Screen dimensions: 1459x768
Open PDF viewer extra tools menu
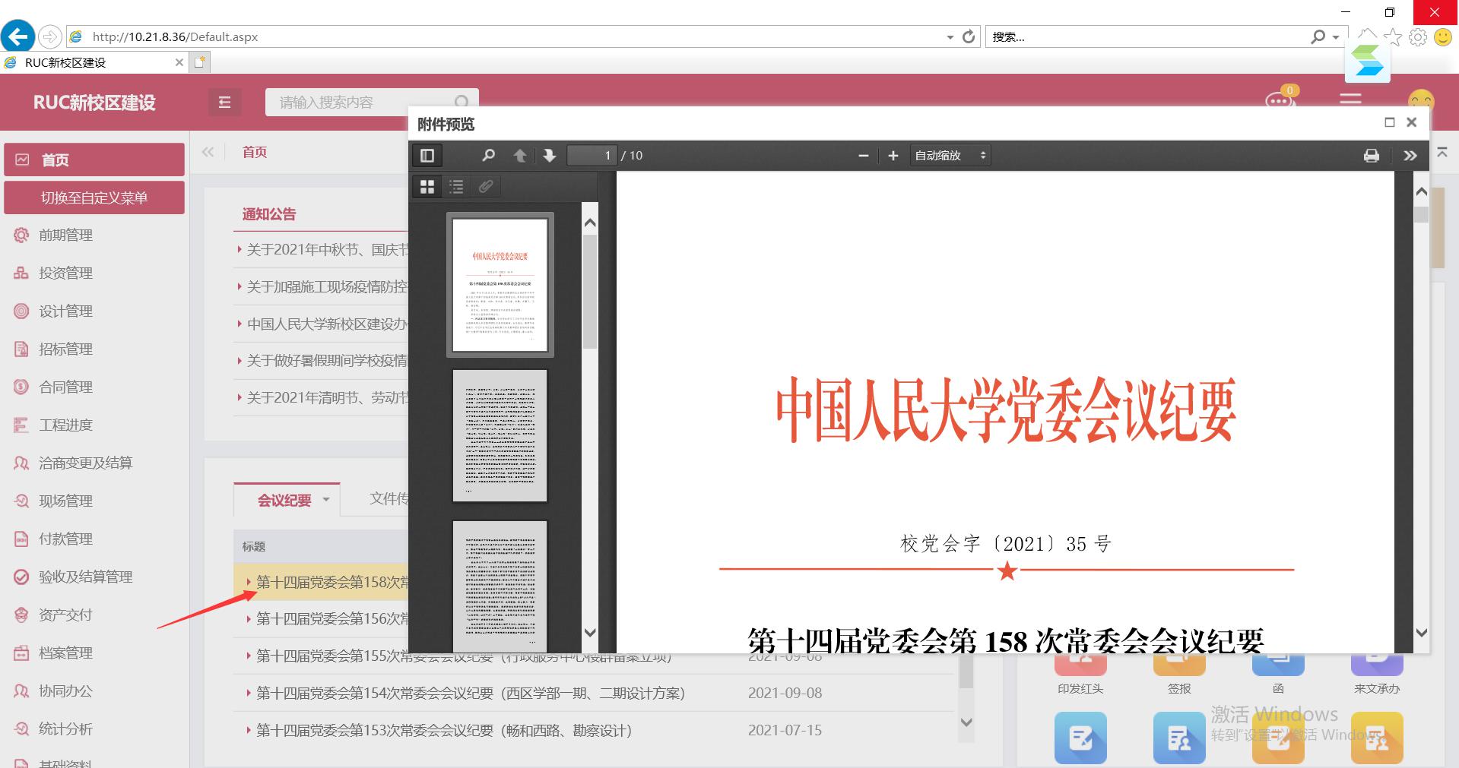click(1410, 156)
